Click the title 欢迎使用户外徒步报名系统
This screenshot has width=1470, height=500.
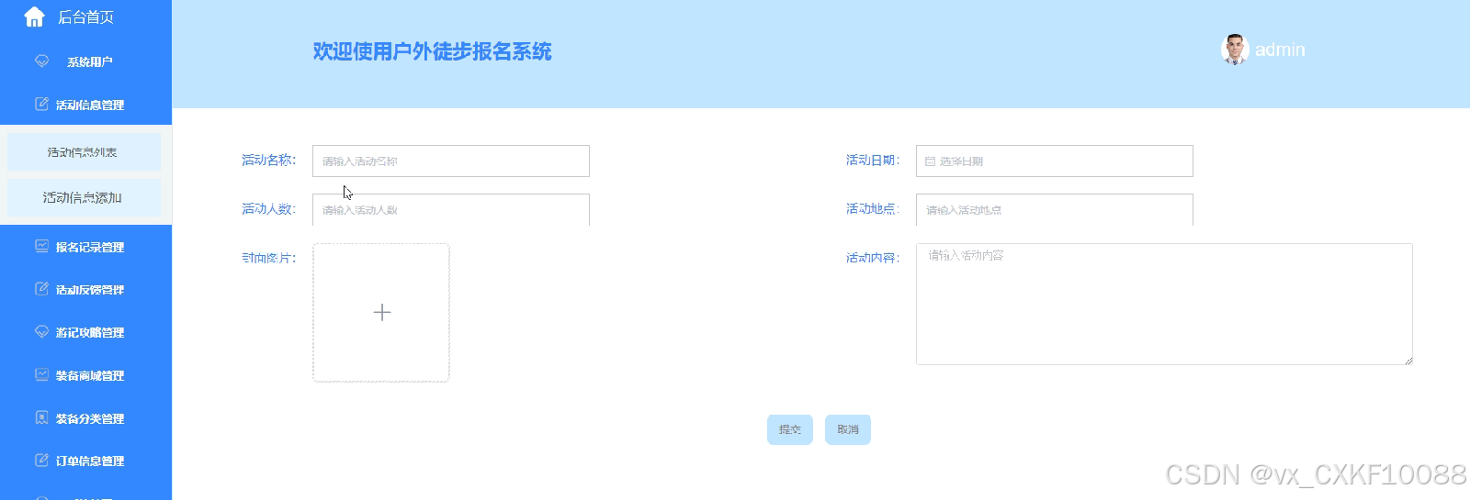tap(432, 51)
